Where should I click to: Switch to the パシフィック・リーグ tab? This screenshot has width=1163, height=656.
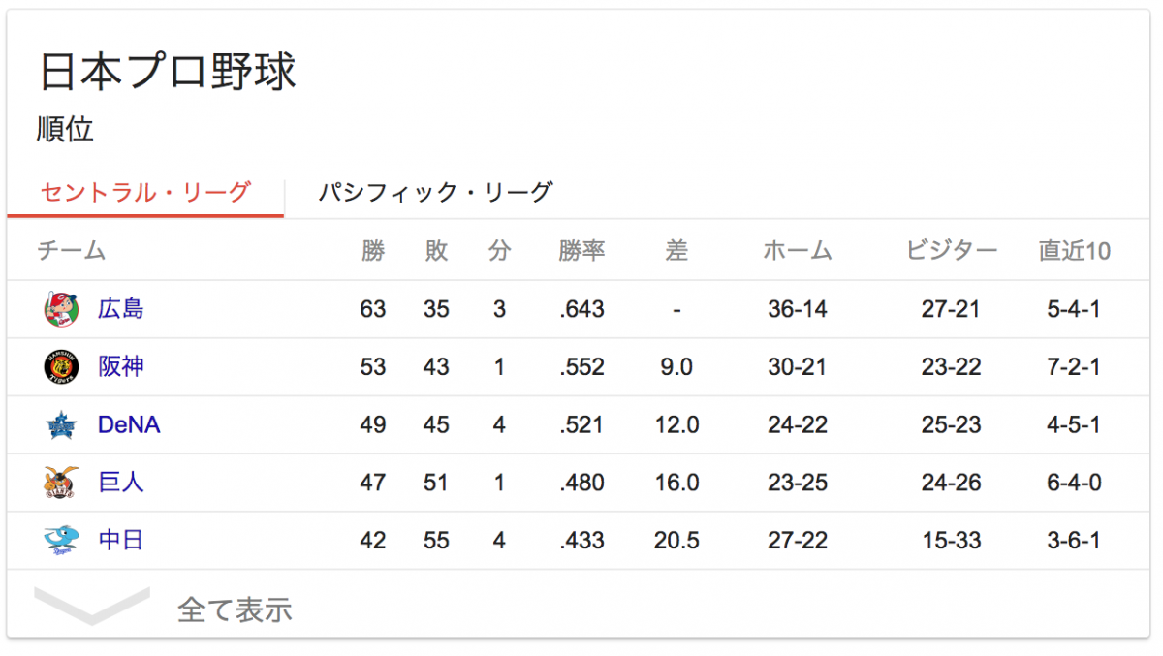(x=436, y=192)
